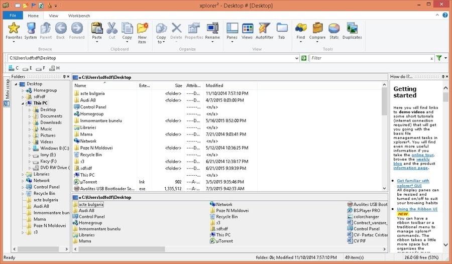Check for Duplicates
Screen dimensions: 452x264
tap(352, 31)
